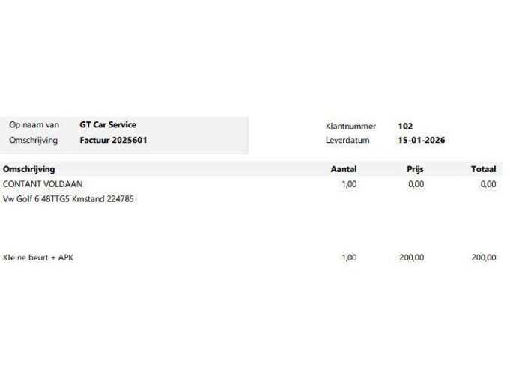
Task: Select delivery date 15-01-2026
Action: tap(422, 140)
